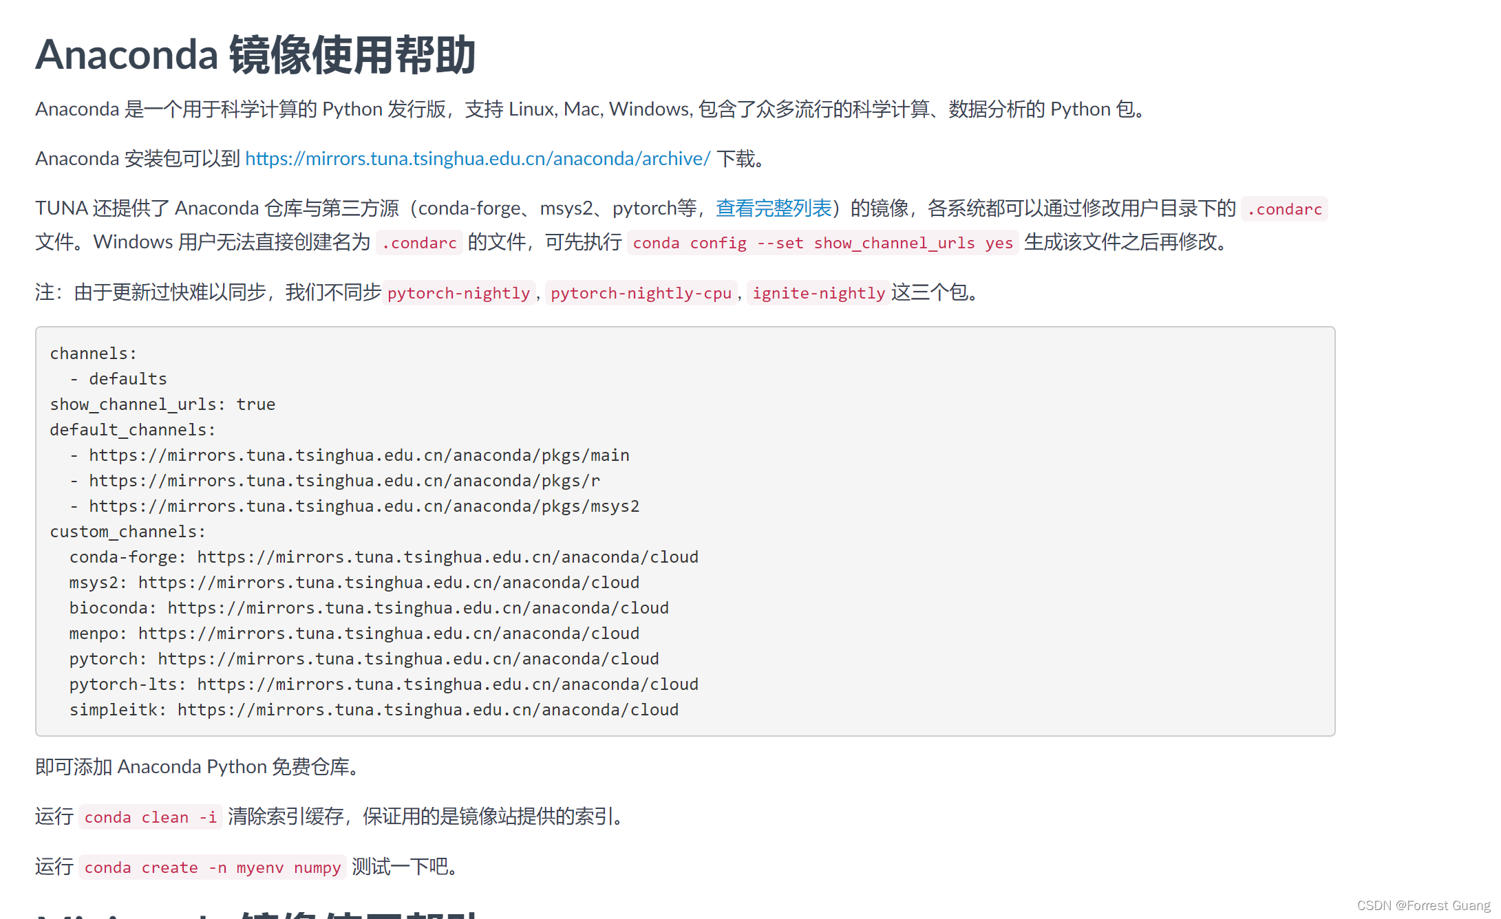This screenshot has width=1501, height=919.
Task: Click the pytorch-nightly code tag
Action: coord(458,293)
